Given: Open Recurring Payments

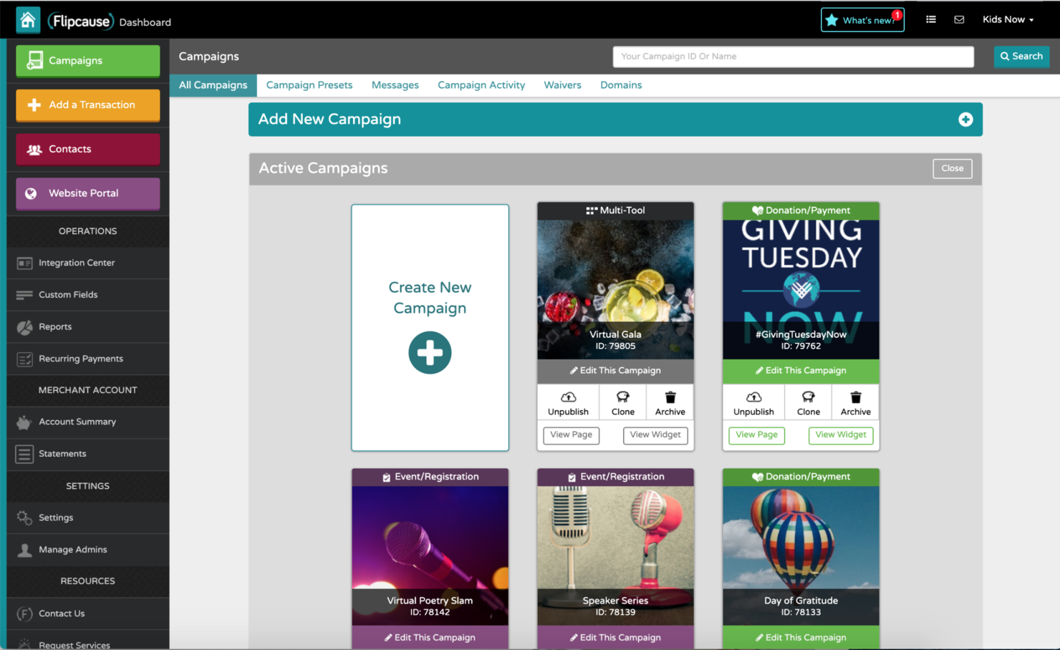Looking at the screenshot, I should tap(81, 359).
